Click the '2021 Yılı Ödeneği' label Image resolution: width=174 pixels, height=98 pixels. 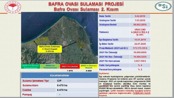click(x=108, y=52)
